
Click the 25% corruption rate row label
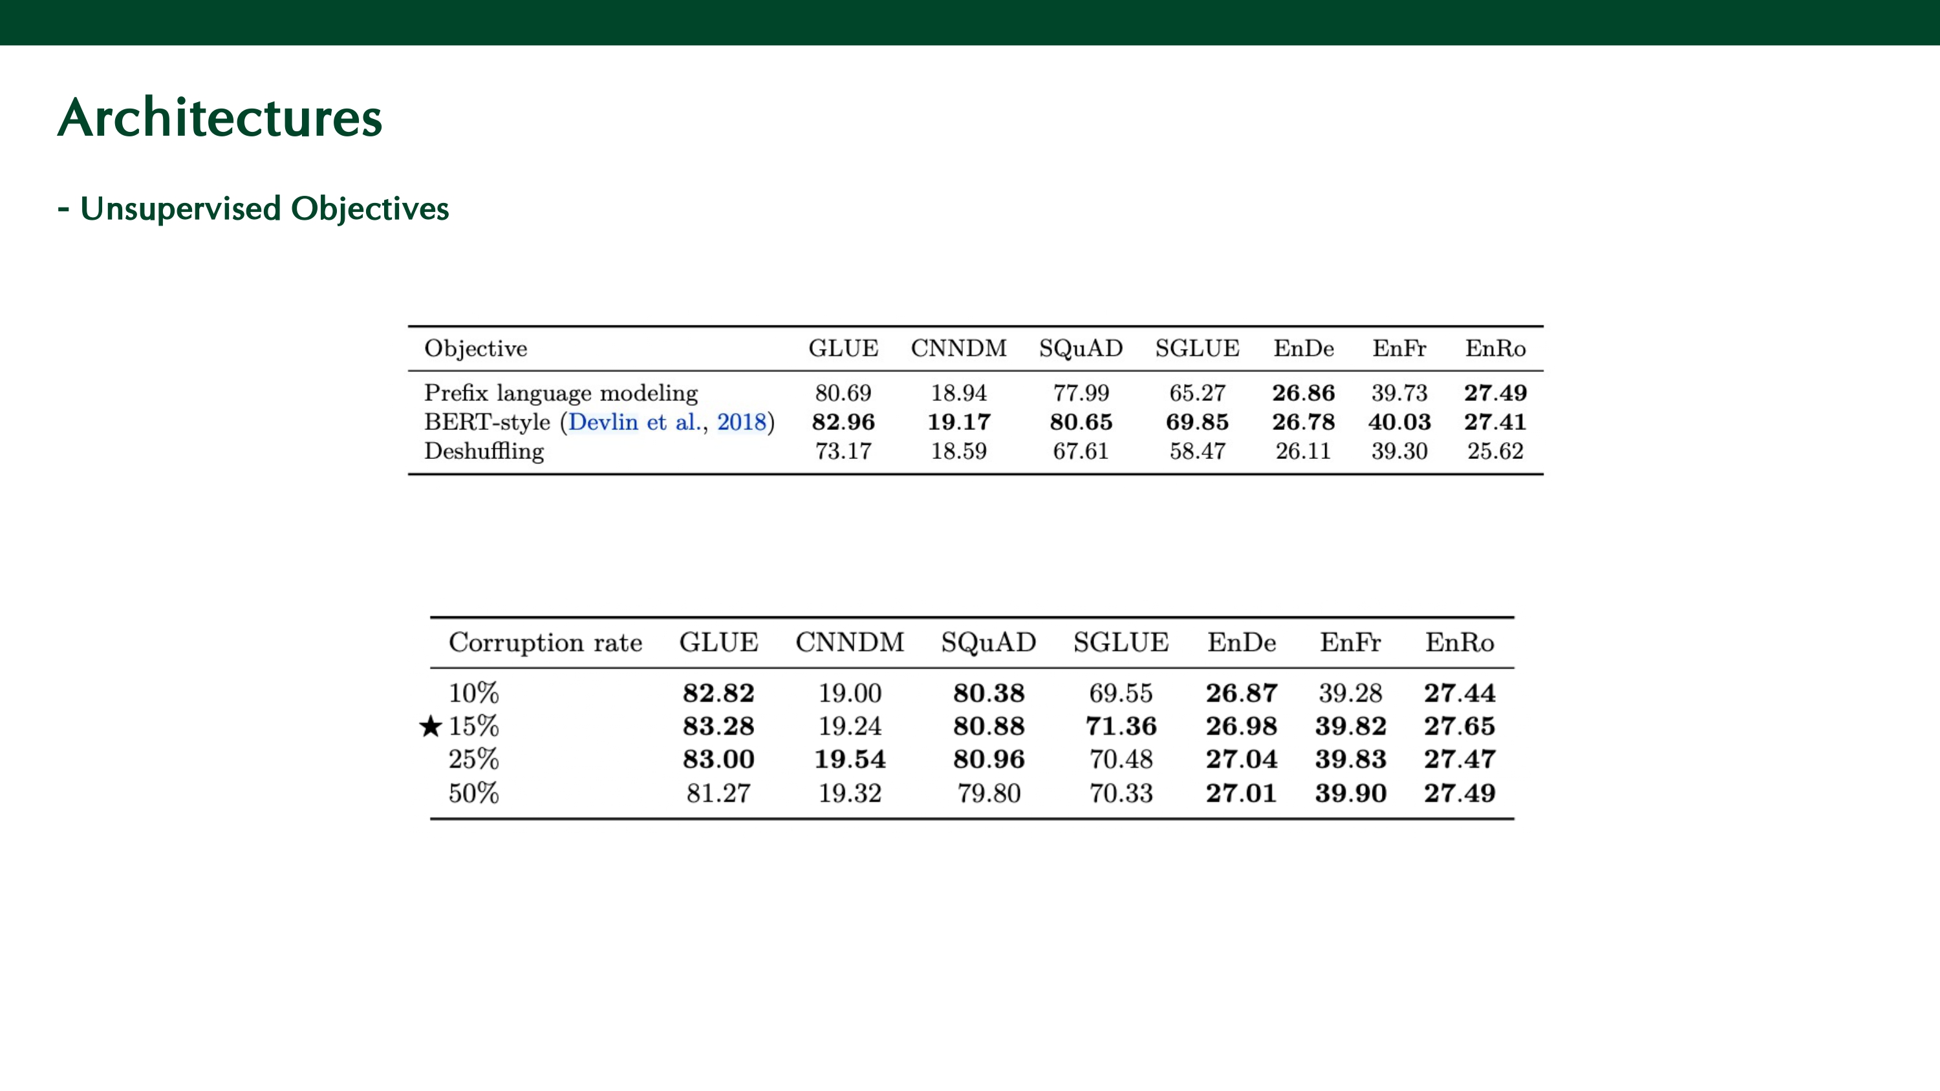tap(474, 759)
